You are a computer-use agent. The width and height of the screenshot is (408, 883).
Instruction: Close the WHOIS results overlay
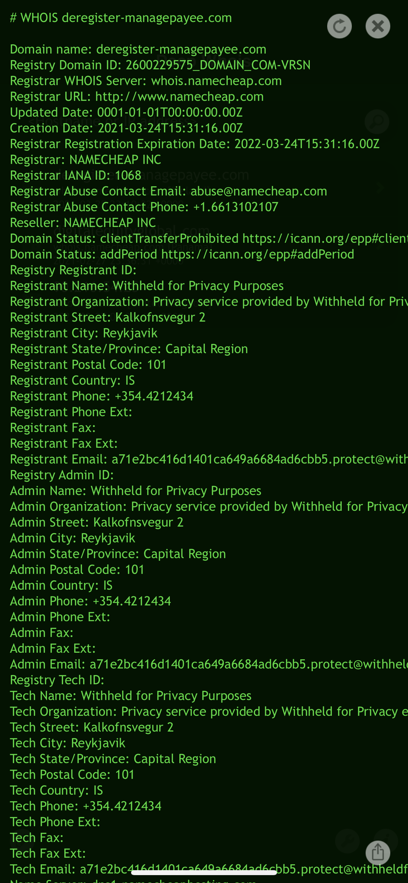click(377, 26)
